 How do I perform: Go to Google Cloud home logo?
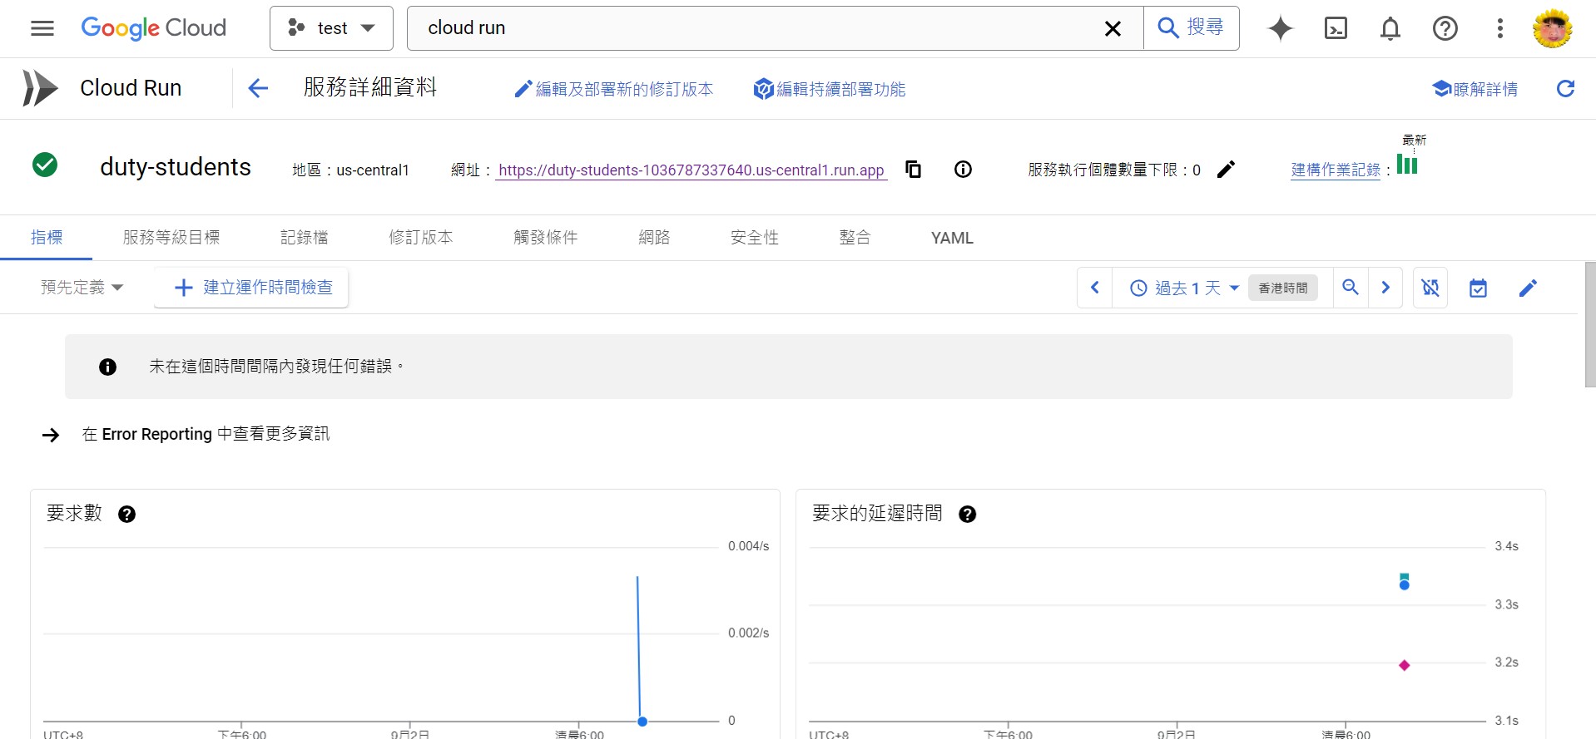pyautogui.click(x=153, y=28)
